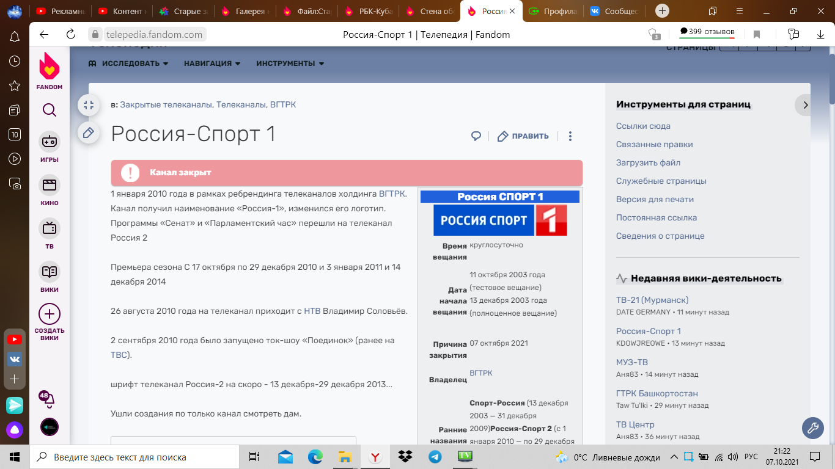
Task: Open Telegram from the taskbar
Action: 435,457
